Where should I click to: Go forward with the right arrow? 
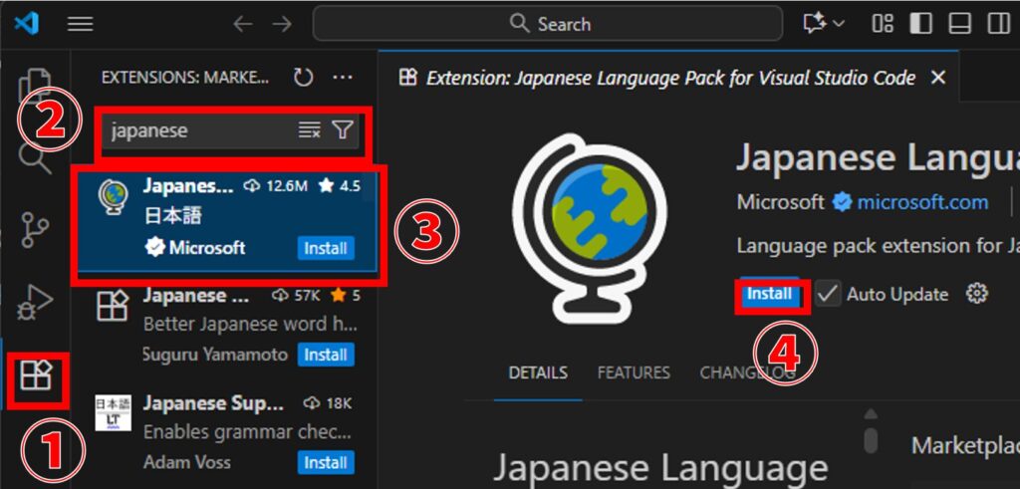coord(282,24)
